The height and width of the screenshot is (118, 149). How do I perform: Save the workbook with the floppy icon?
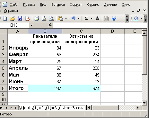[20, 18]
